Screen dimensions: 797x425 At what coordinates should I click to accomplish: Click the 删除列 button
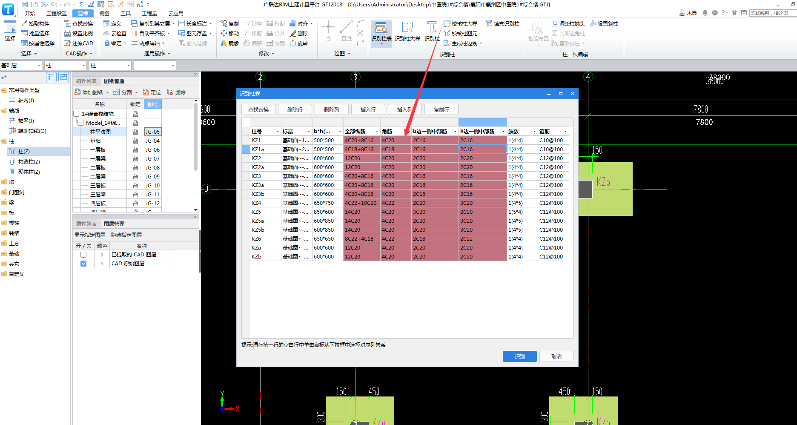[332, 110]
